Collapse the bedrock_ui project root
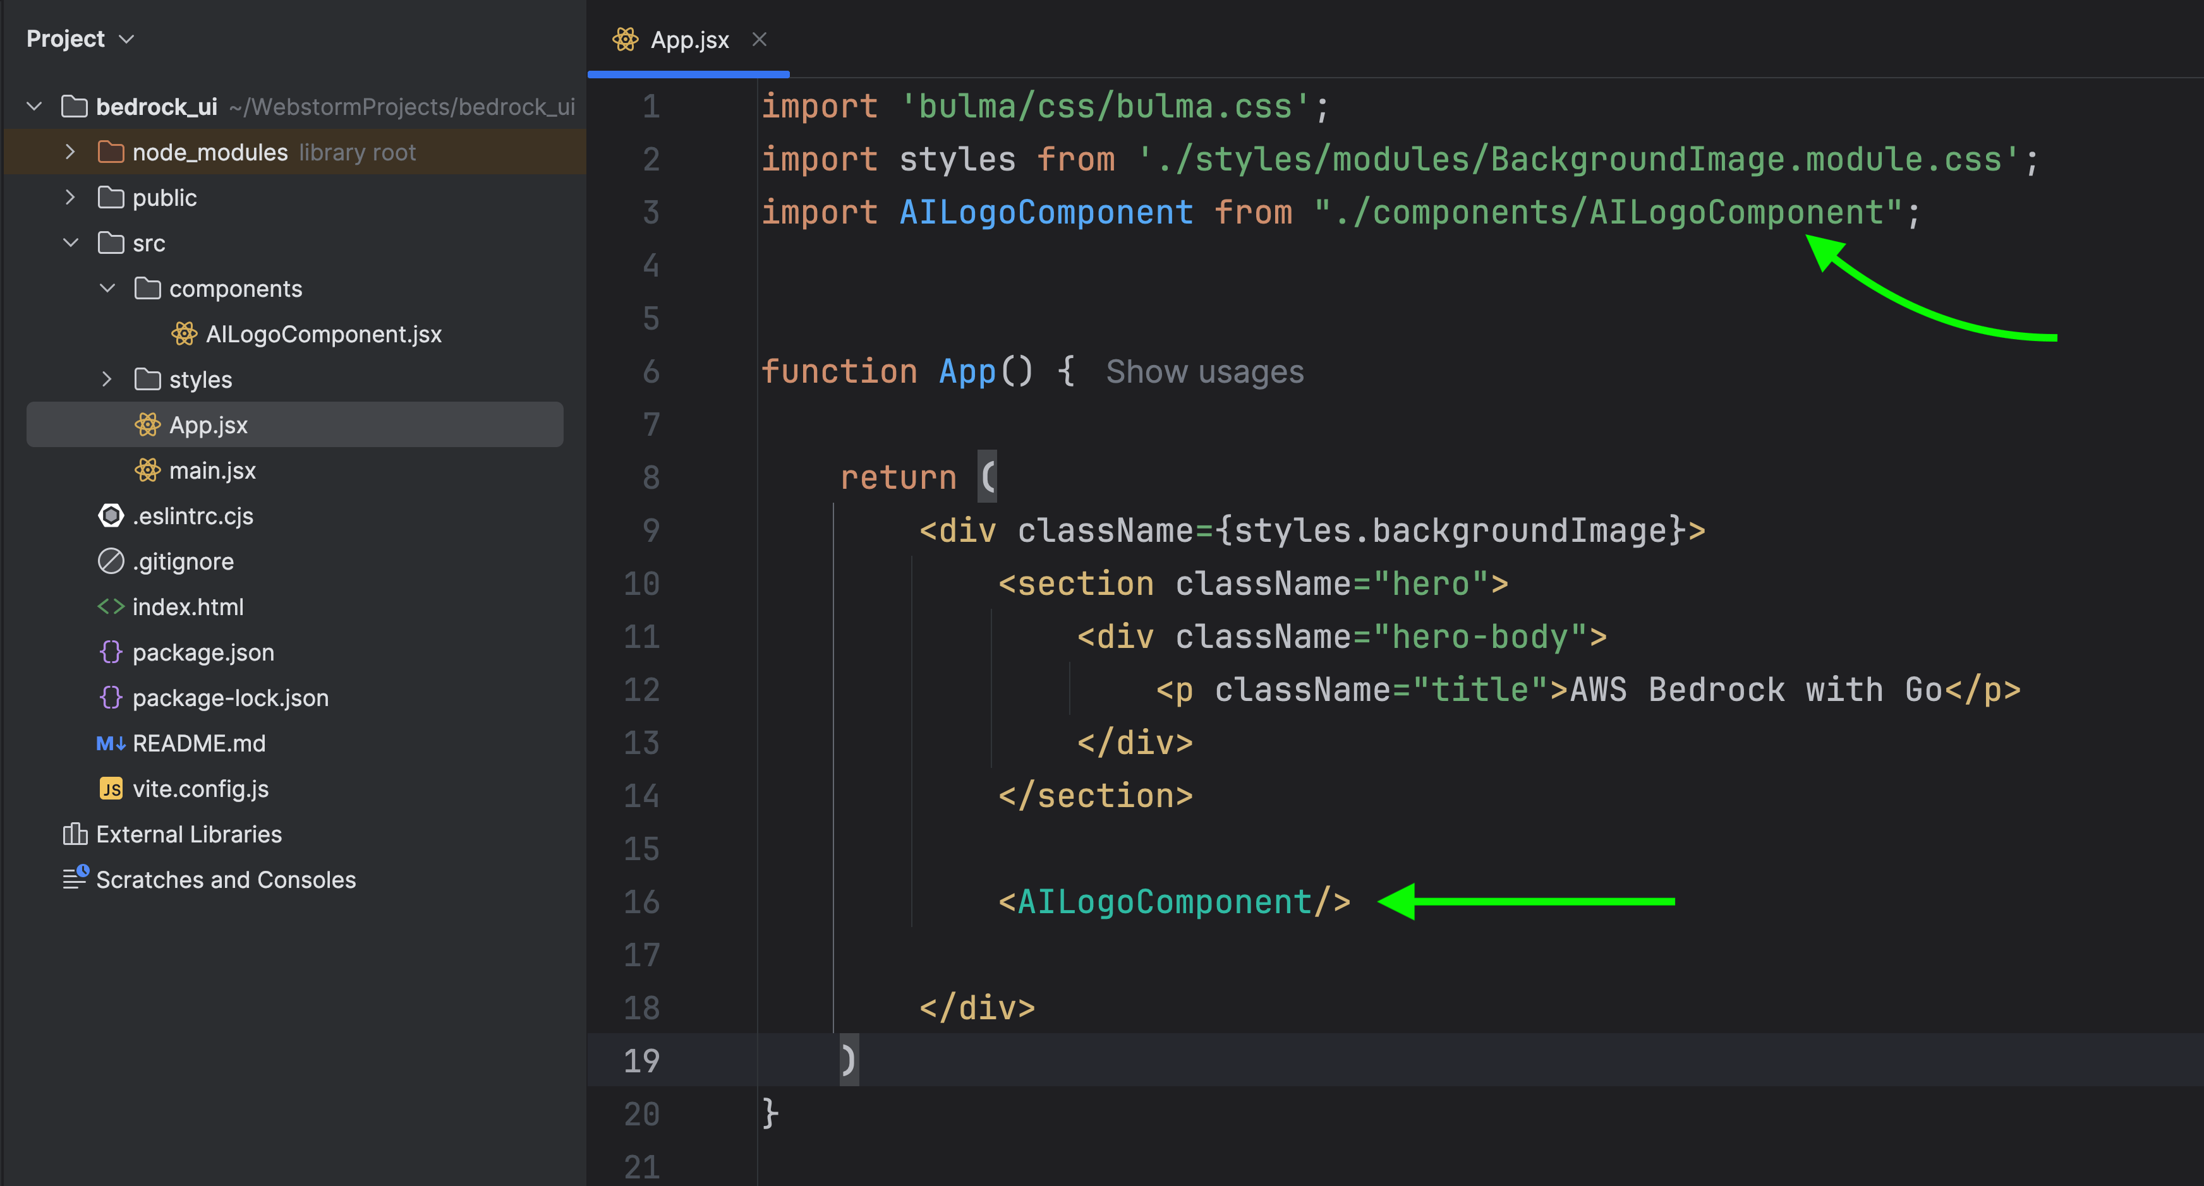Viewport: 2204px width, 1186px height. click(34, 106)
